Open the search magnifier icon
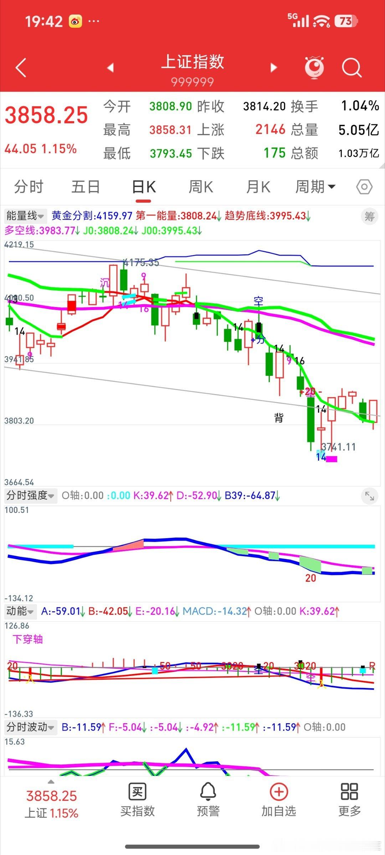The width and height of the screenshot is (385, 855). point(352,67)
